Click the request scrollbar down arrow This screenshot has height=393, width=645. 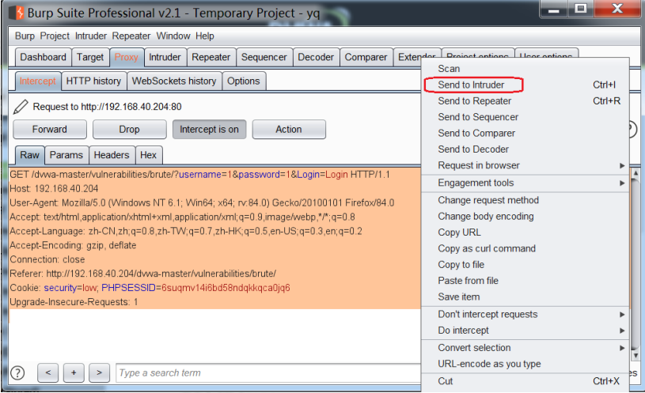[636, 356]
